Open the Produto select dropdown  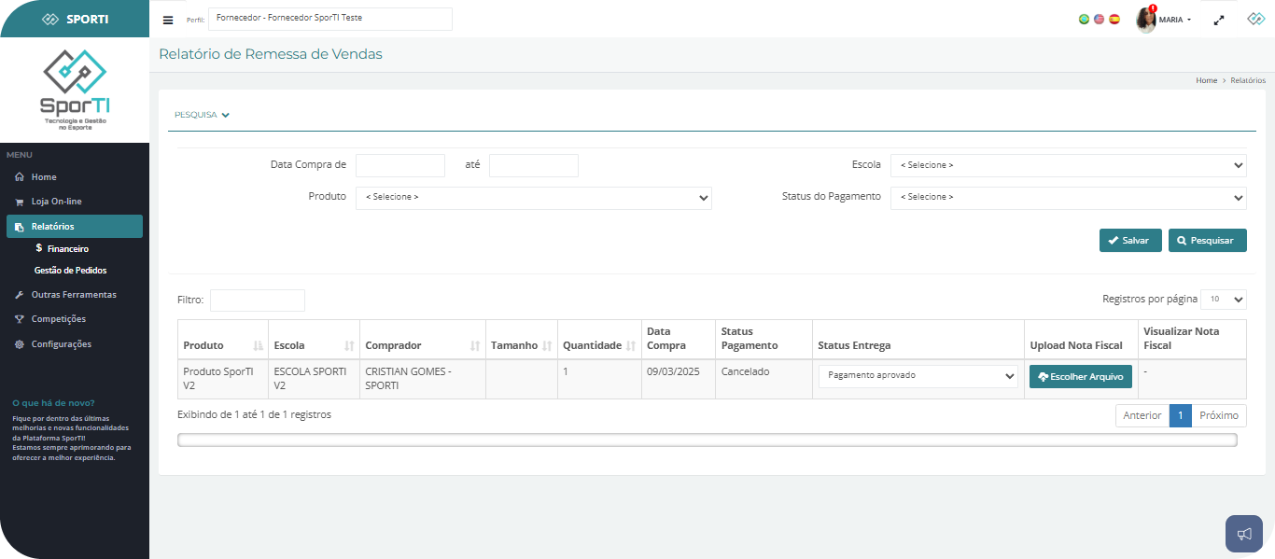point(533,198)
